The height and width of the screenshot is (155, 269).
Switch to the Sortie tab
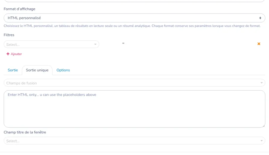[x=13, y=70]
